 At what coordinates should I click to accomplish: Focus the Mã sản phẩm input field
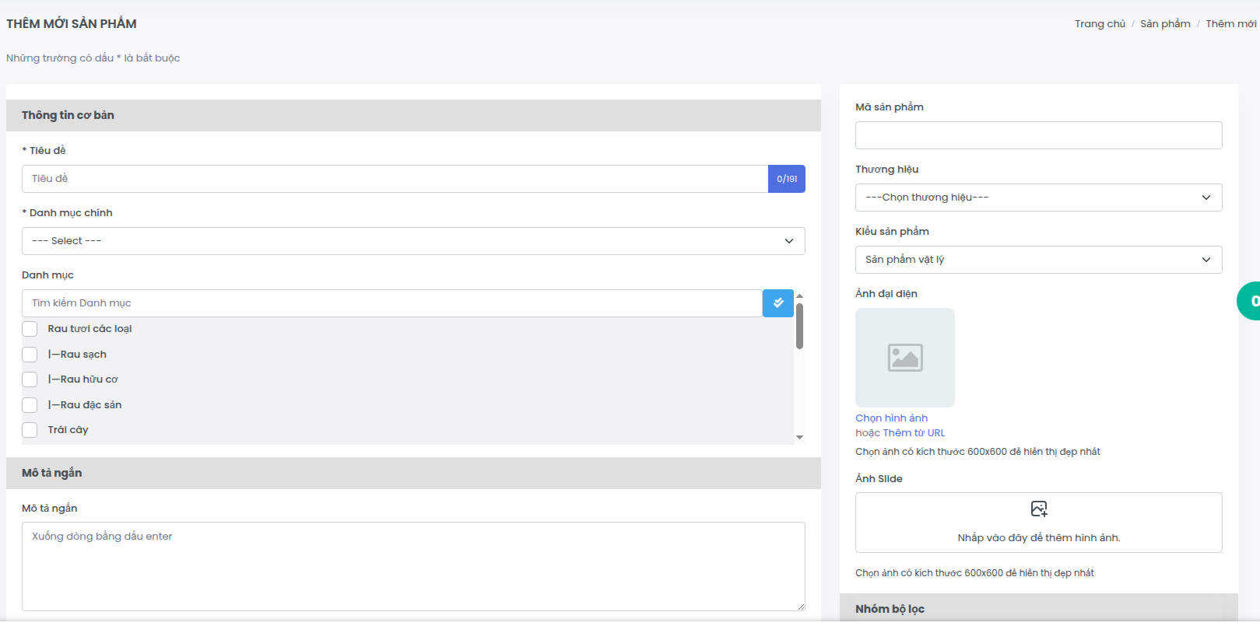tap(1038, 135)
